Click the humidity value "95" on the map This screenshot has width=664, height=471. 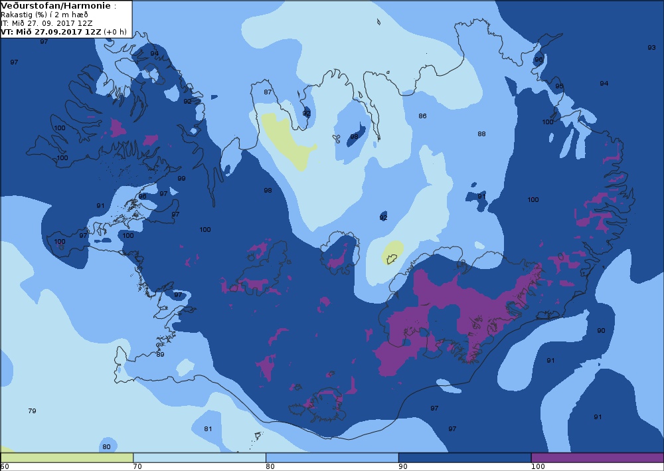[559, 86]
